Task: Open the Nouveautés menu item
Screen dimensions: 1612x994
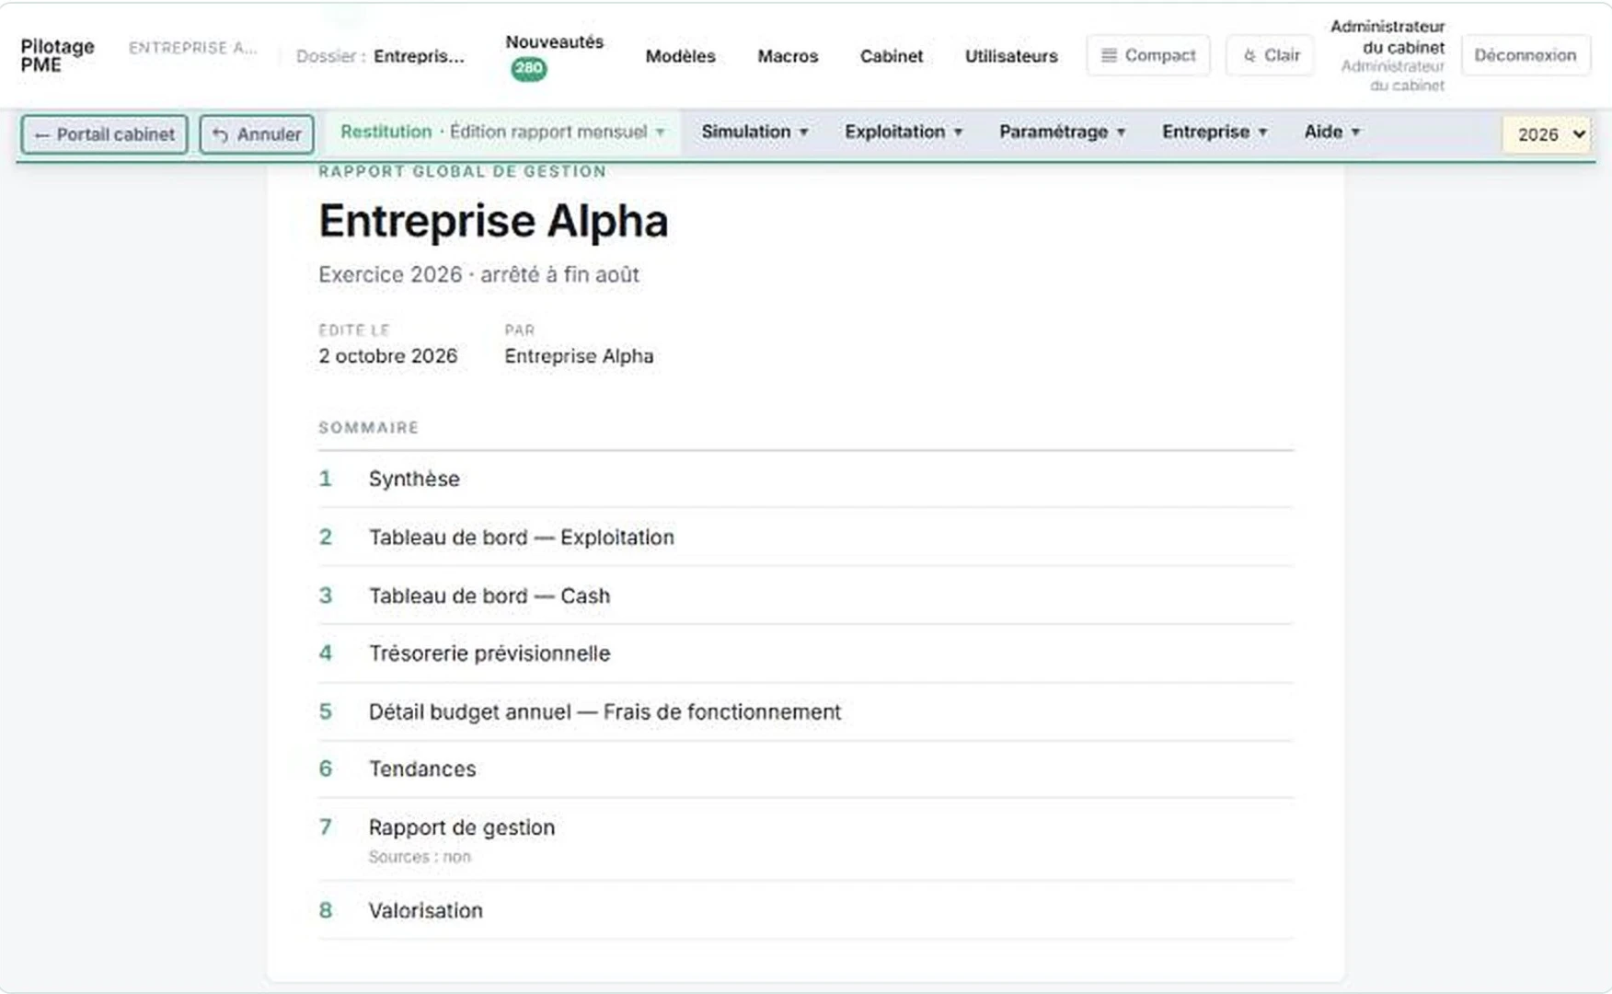Action: pyautogui.click(x=554, y=42)
